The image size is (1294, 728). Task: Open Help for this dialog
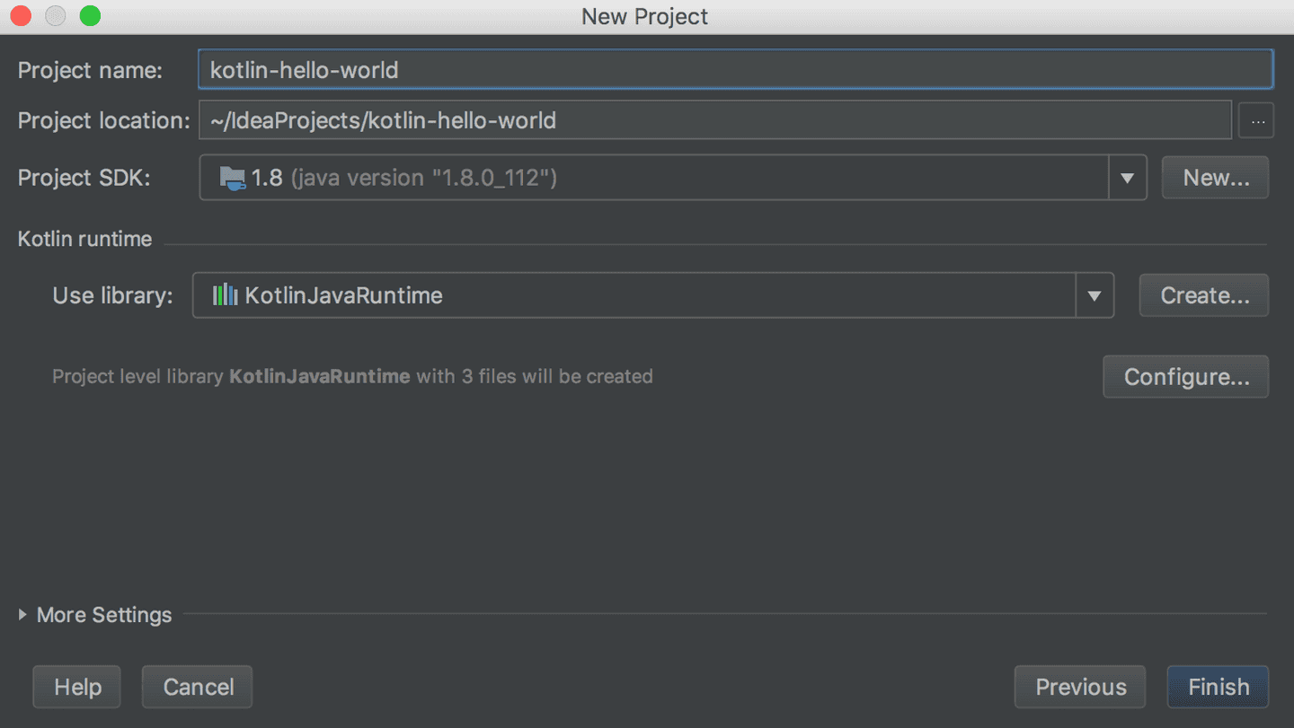(x=76, y=687)
